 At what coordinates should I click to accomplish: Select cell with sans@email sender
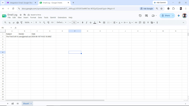(24, 37)
